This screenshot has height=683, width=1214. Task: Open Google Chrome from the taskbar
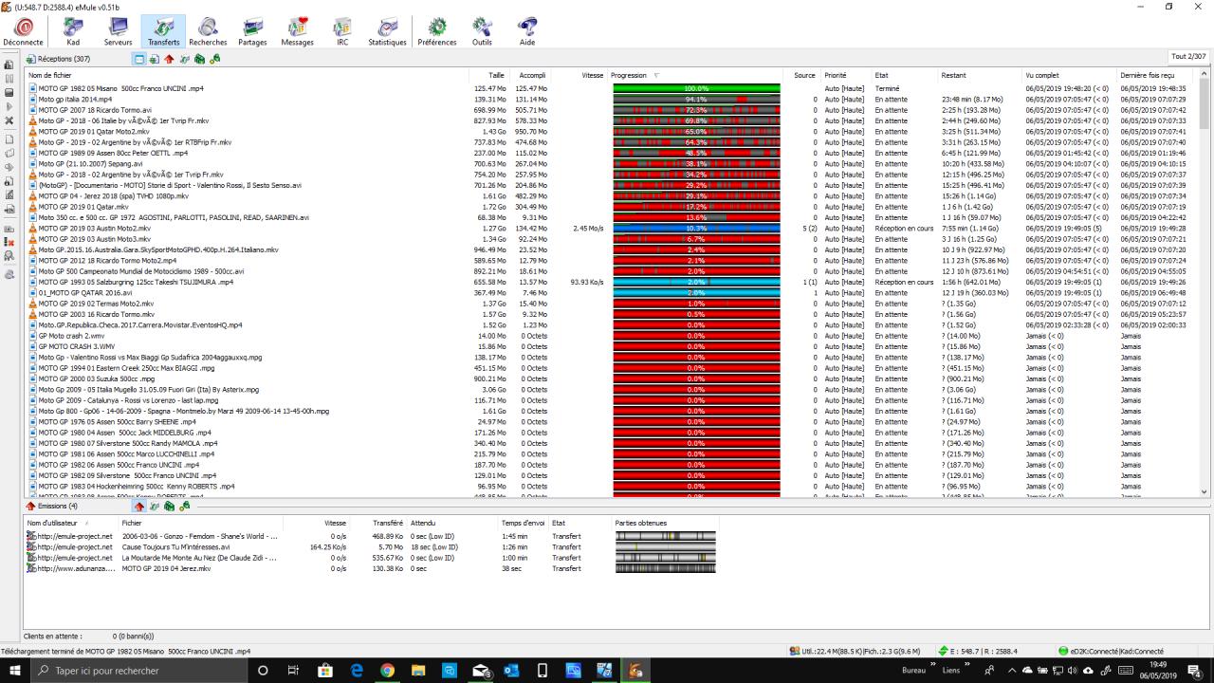coord(387,670)
